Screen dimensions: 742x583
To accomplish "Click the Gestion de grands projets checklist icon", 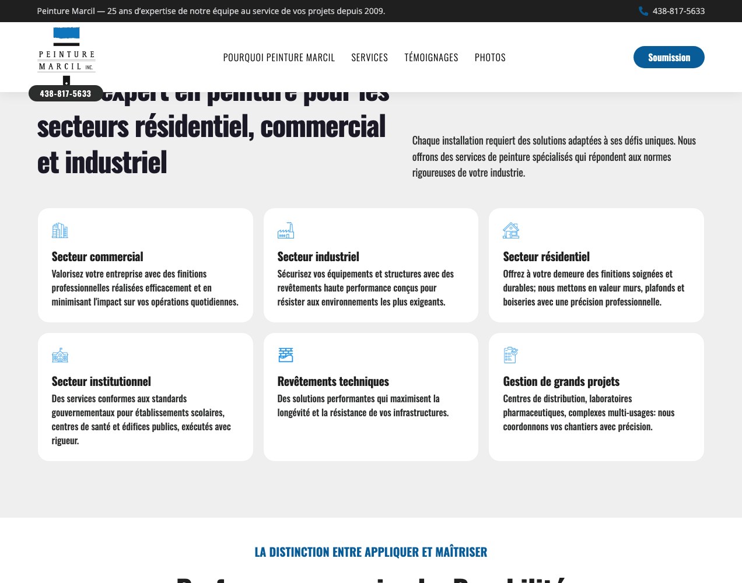I will (511, 355).
